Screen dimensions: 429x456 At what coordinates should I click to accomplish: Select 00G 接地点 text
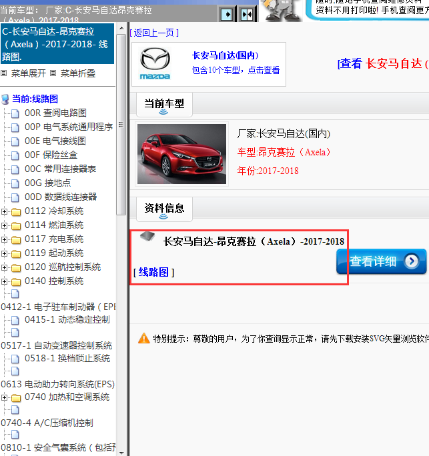(x=48, y=183)
